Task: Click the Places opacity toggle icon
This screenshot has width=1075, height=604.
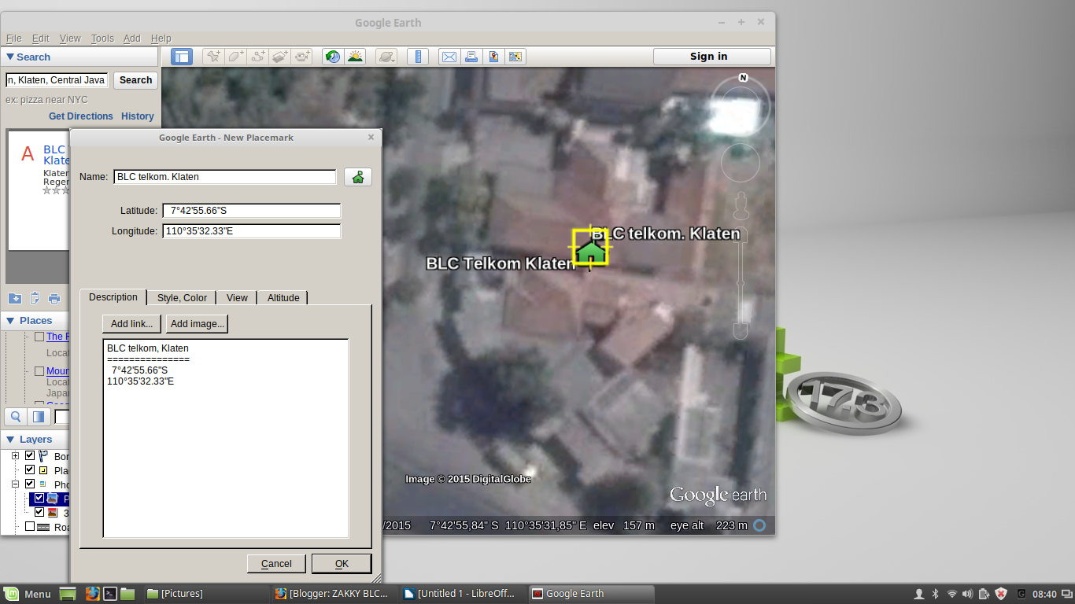Action: 38,416
